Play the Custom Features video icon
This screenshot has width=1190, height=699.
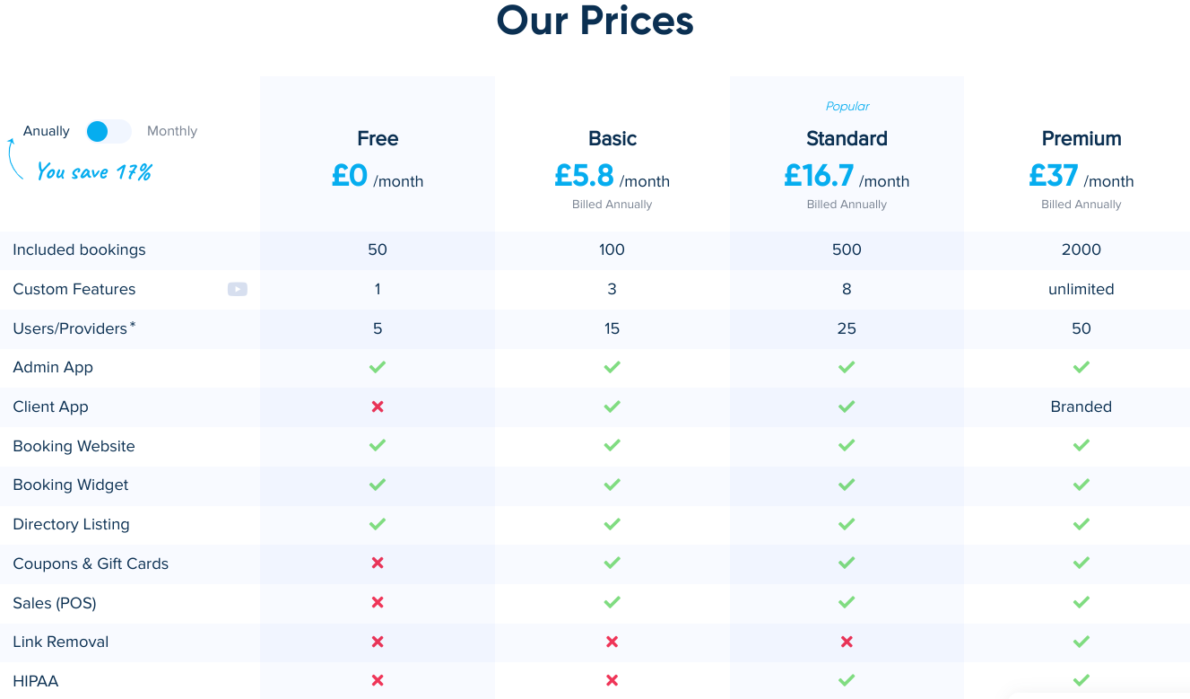pyautogui.click(x=238, y=289)
